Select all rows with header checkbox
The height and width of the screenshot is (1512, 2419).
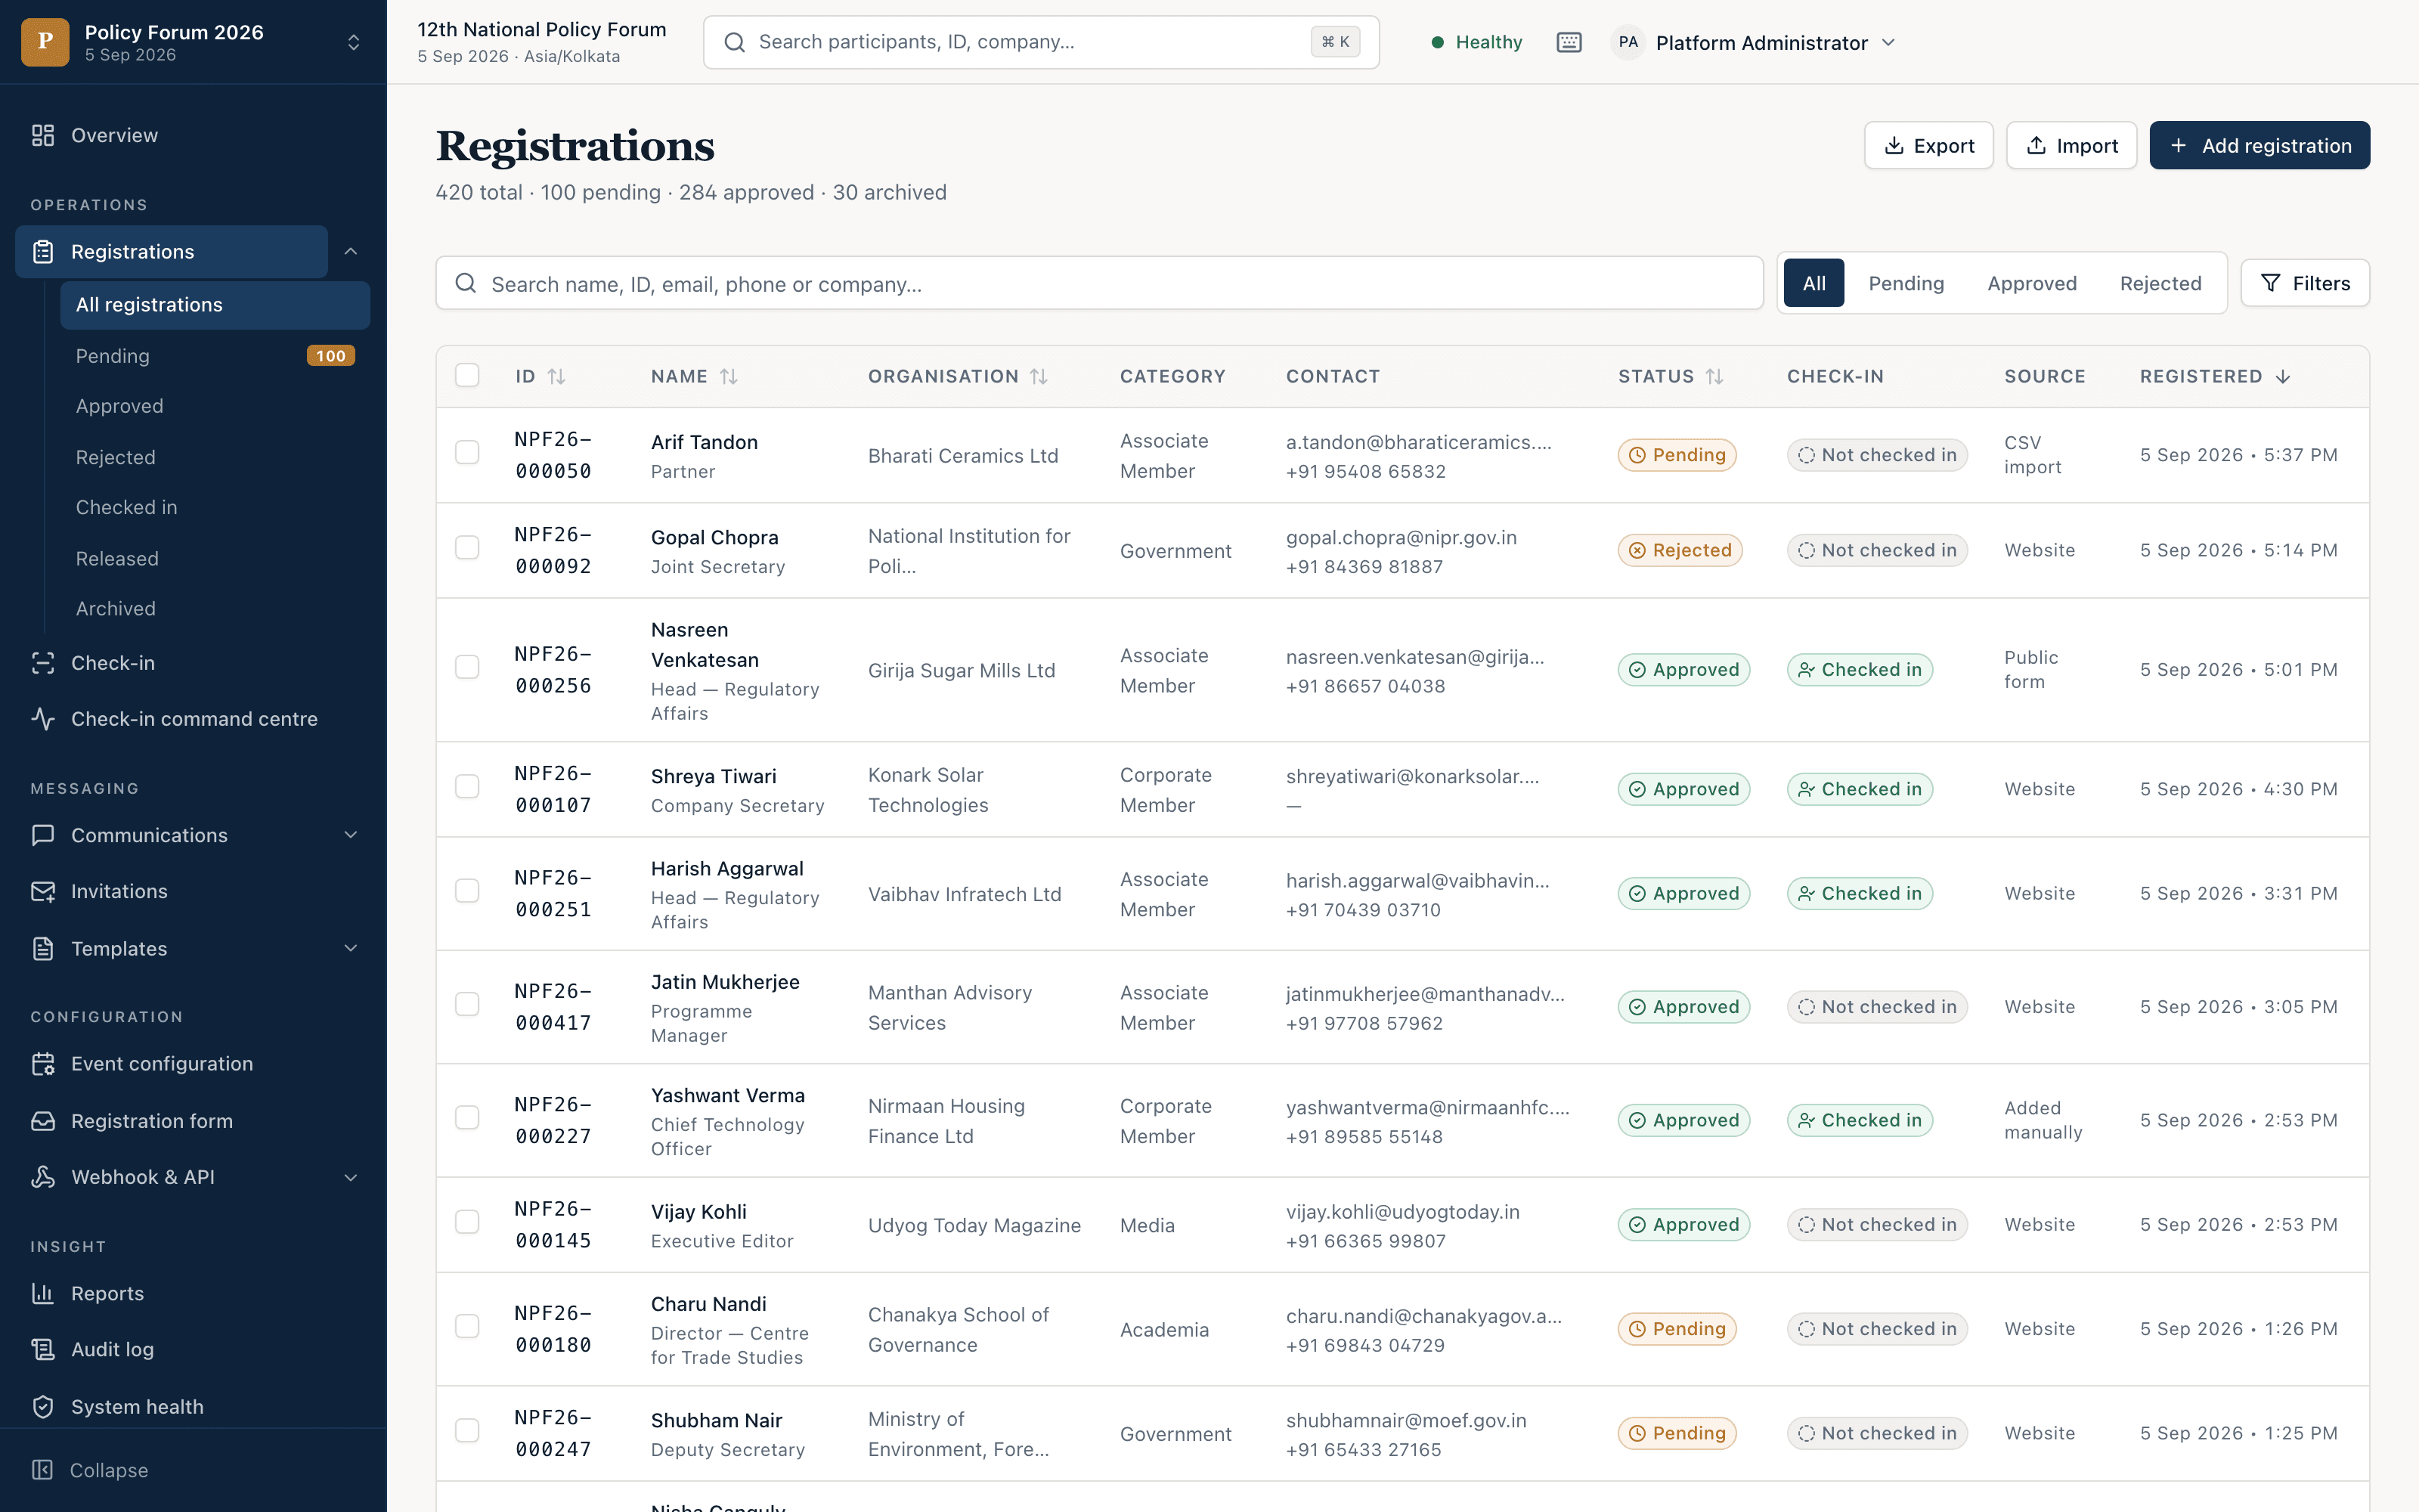467,375
